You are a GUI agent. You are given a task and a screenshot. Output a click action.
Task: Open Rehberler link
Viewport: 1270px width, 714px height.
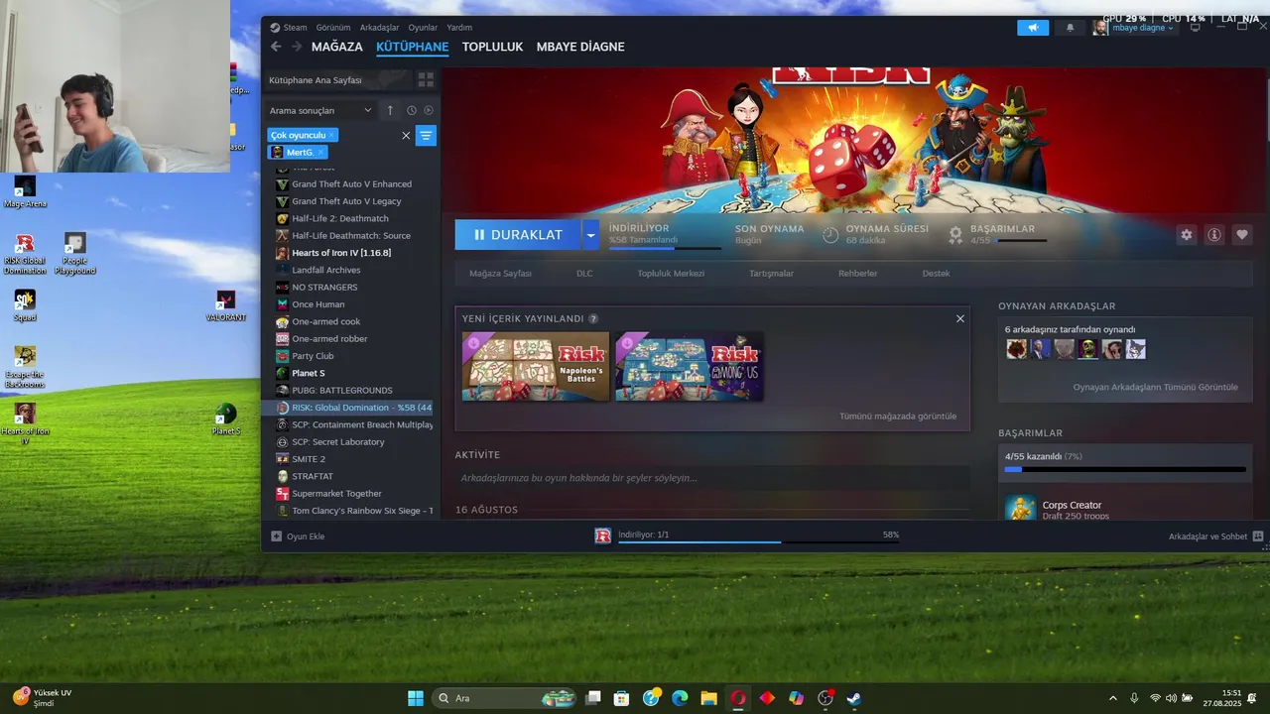[858, 274]
